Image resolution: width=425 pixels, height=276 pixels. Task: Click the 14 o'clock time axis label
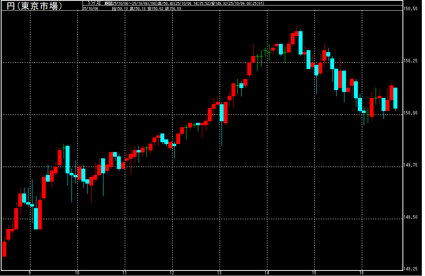tap(267, 273)
